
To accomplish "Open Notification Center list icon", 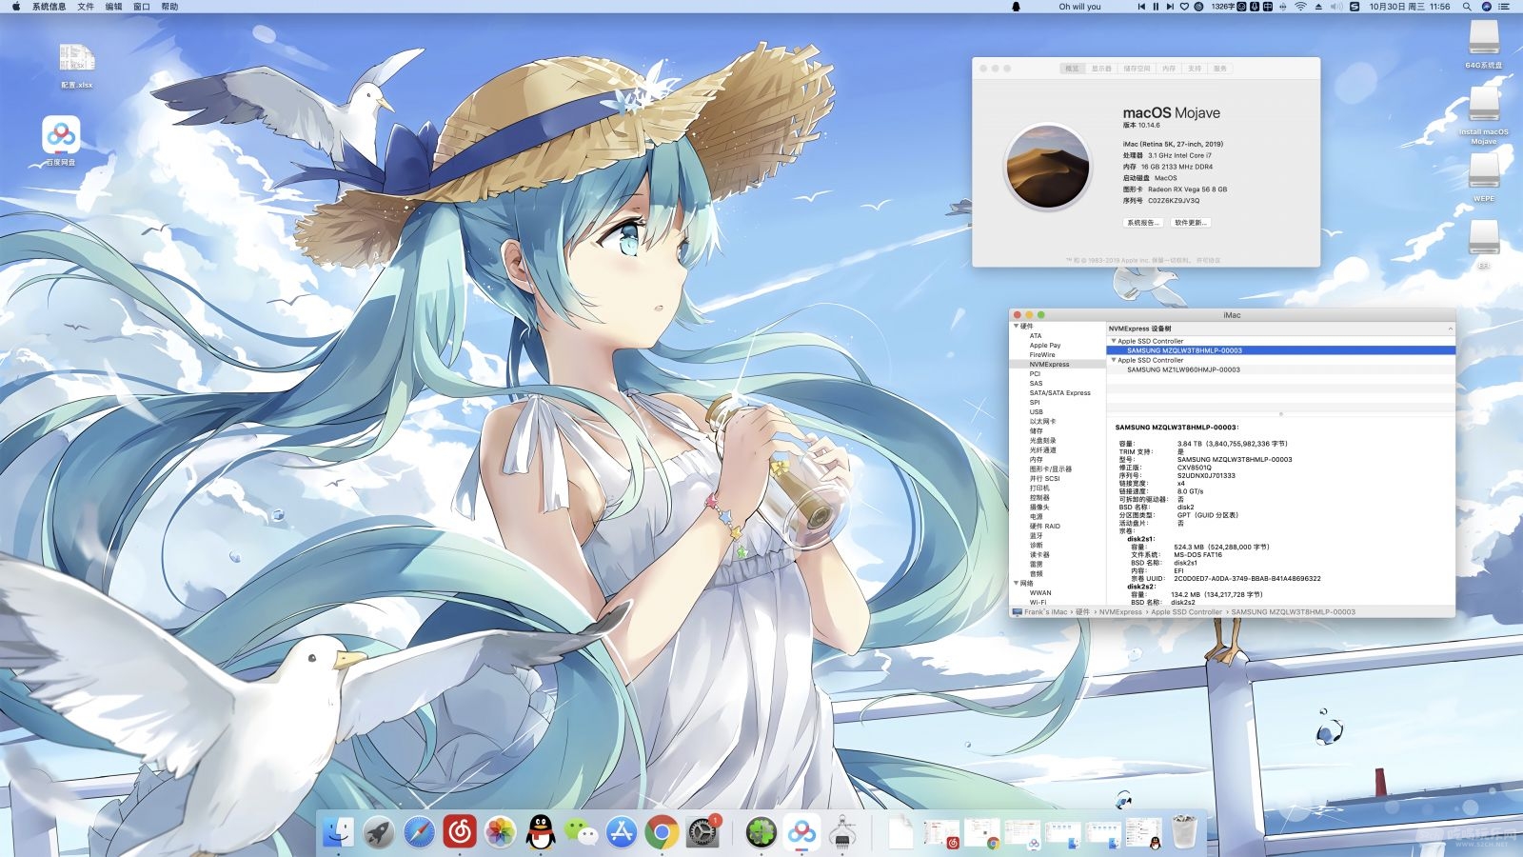I will click(x=1505, y=7).
